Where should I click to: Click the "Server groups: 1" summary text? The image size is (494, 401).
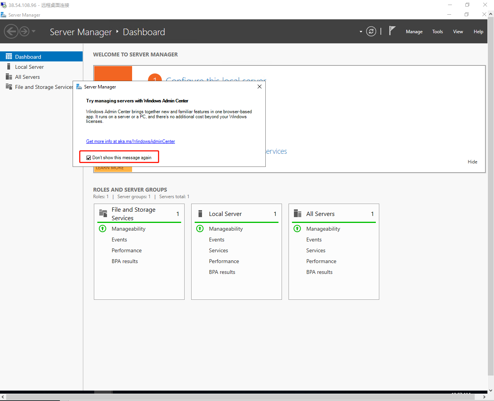[x=134, y=197]
